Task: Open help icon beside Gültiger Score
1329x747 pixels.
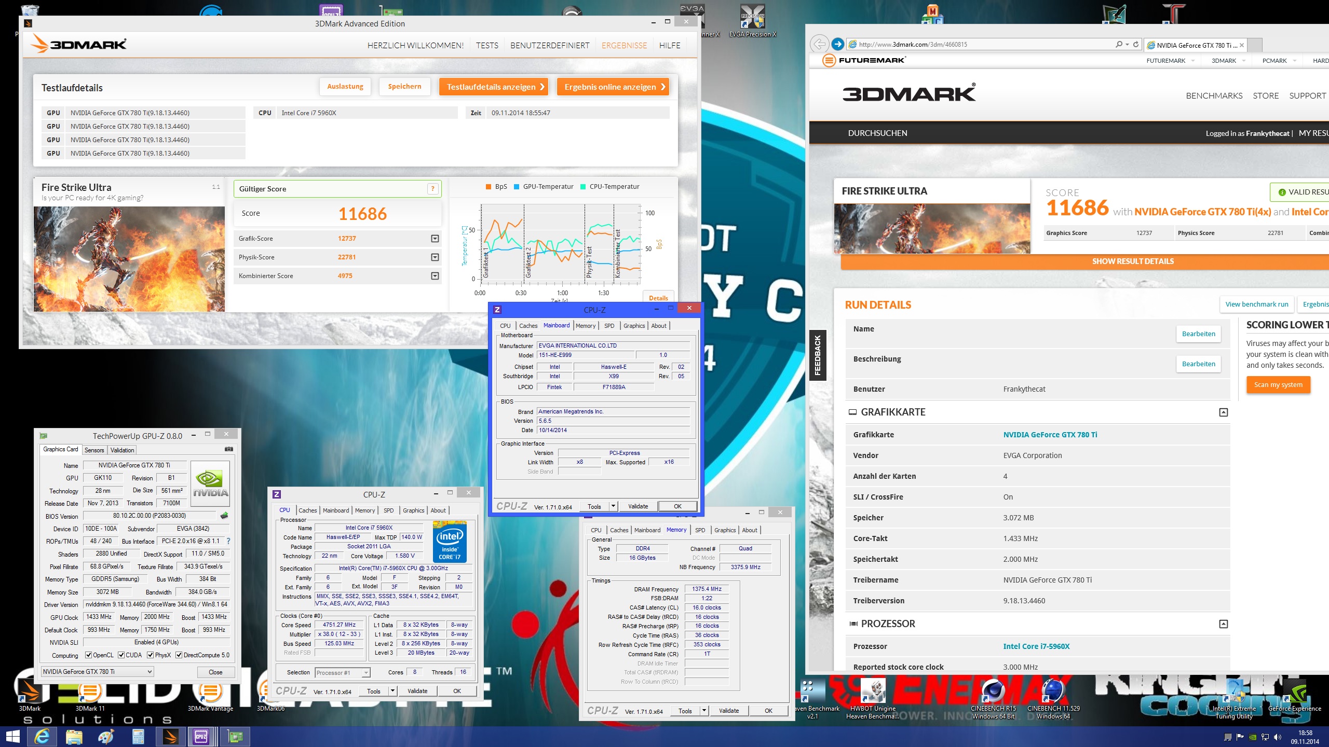Action: 432,189
